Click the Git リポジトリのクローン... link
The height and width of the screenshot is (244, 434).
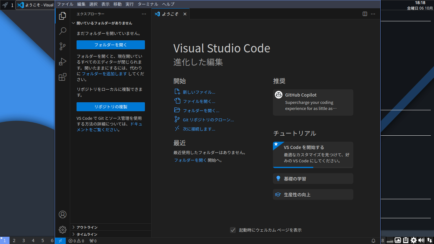[x=208, y=120]
